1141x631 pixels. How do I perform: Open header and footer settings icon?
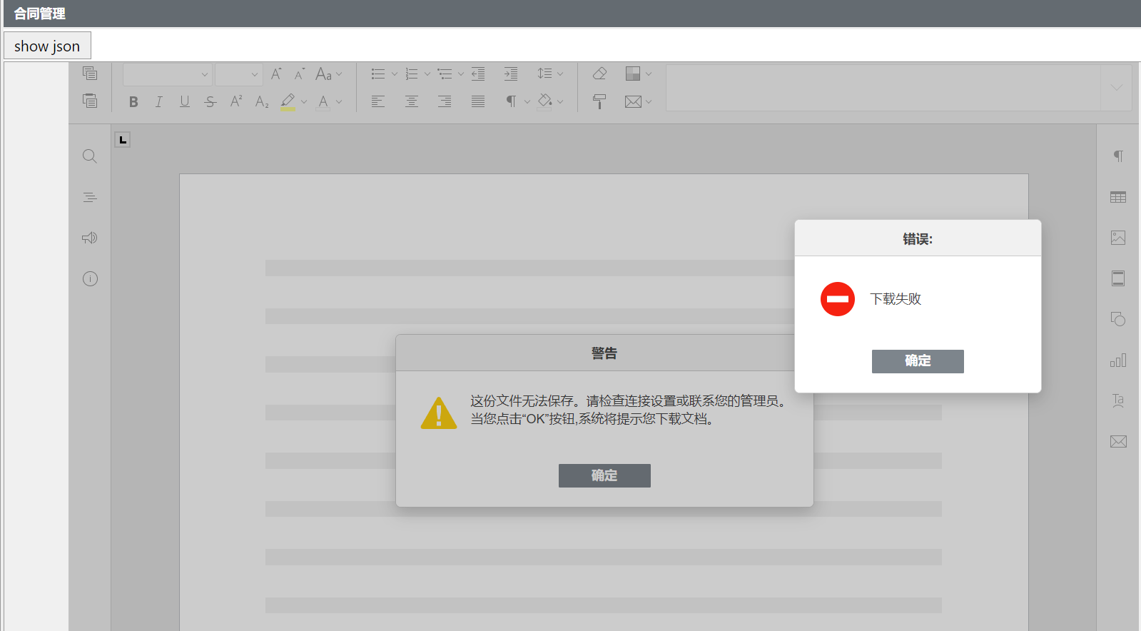(1118, 278)
